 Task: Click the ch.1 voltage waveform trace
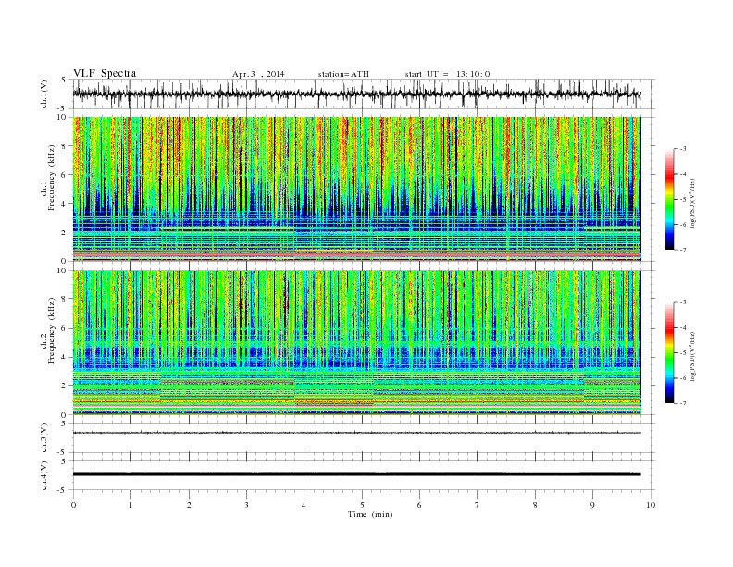click(356, 94)
